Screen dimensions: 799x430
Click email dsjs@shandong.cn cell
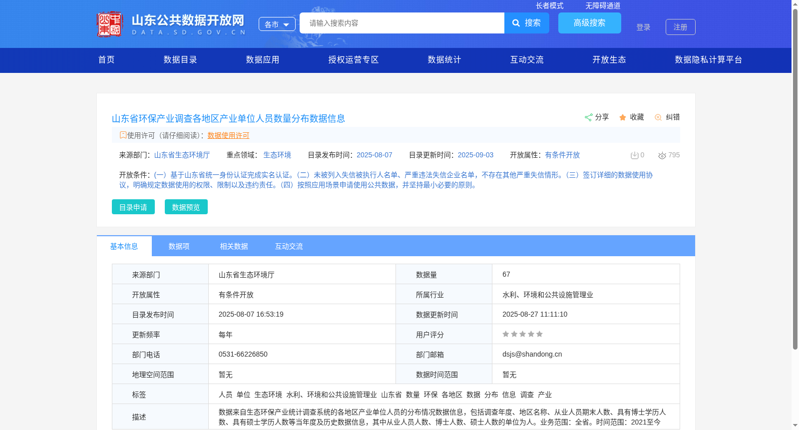pyautogui.click(x=532, y=354)
